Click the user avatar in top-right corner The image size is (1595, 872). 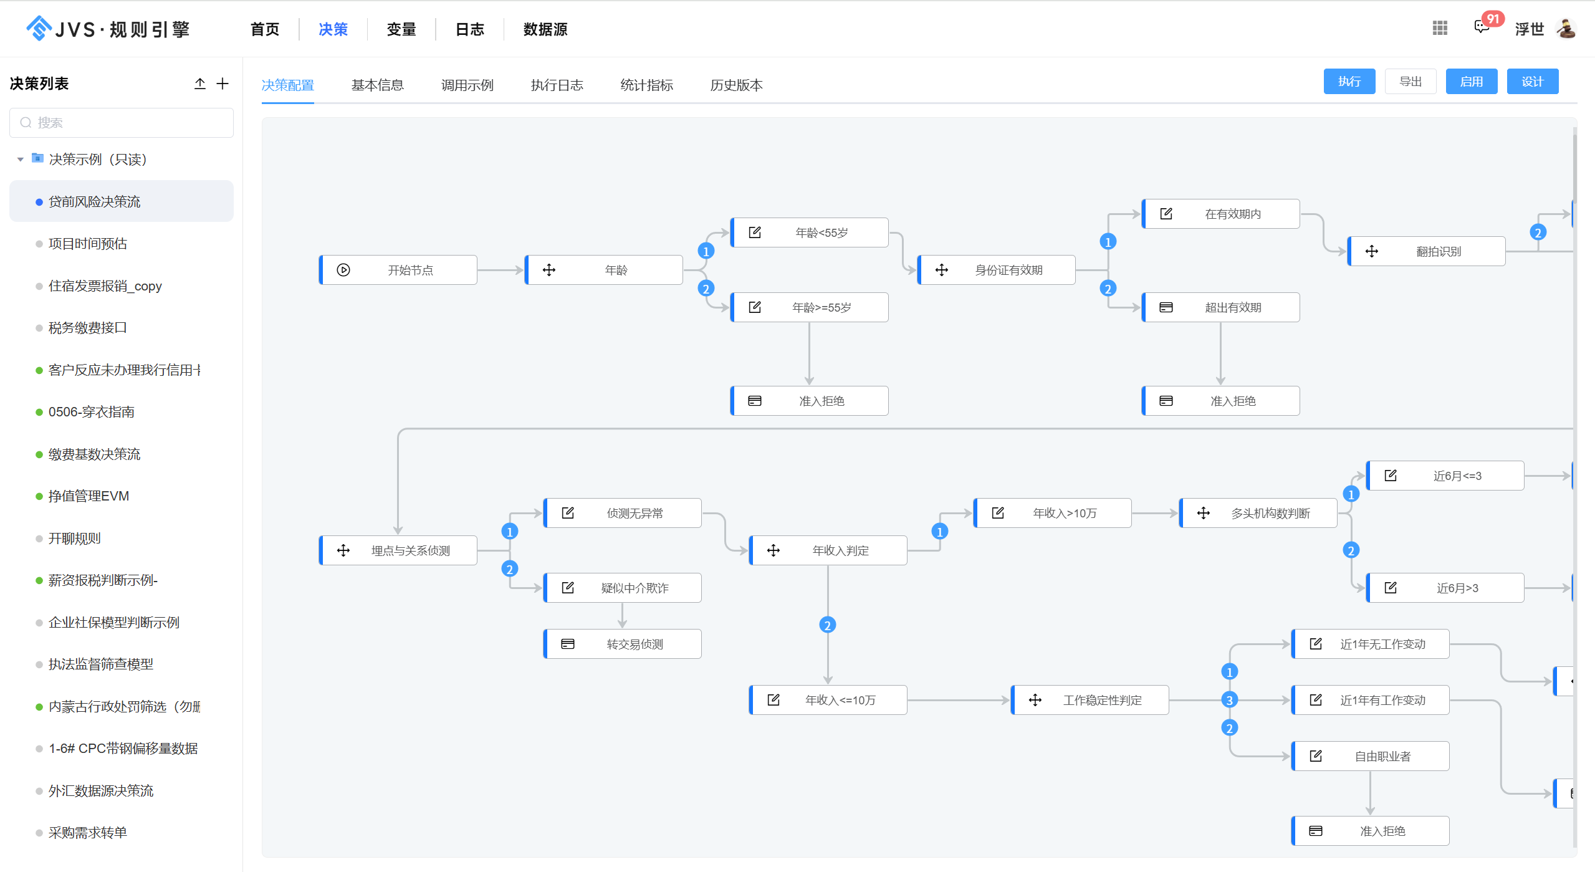coord(1566,29)
